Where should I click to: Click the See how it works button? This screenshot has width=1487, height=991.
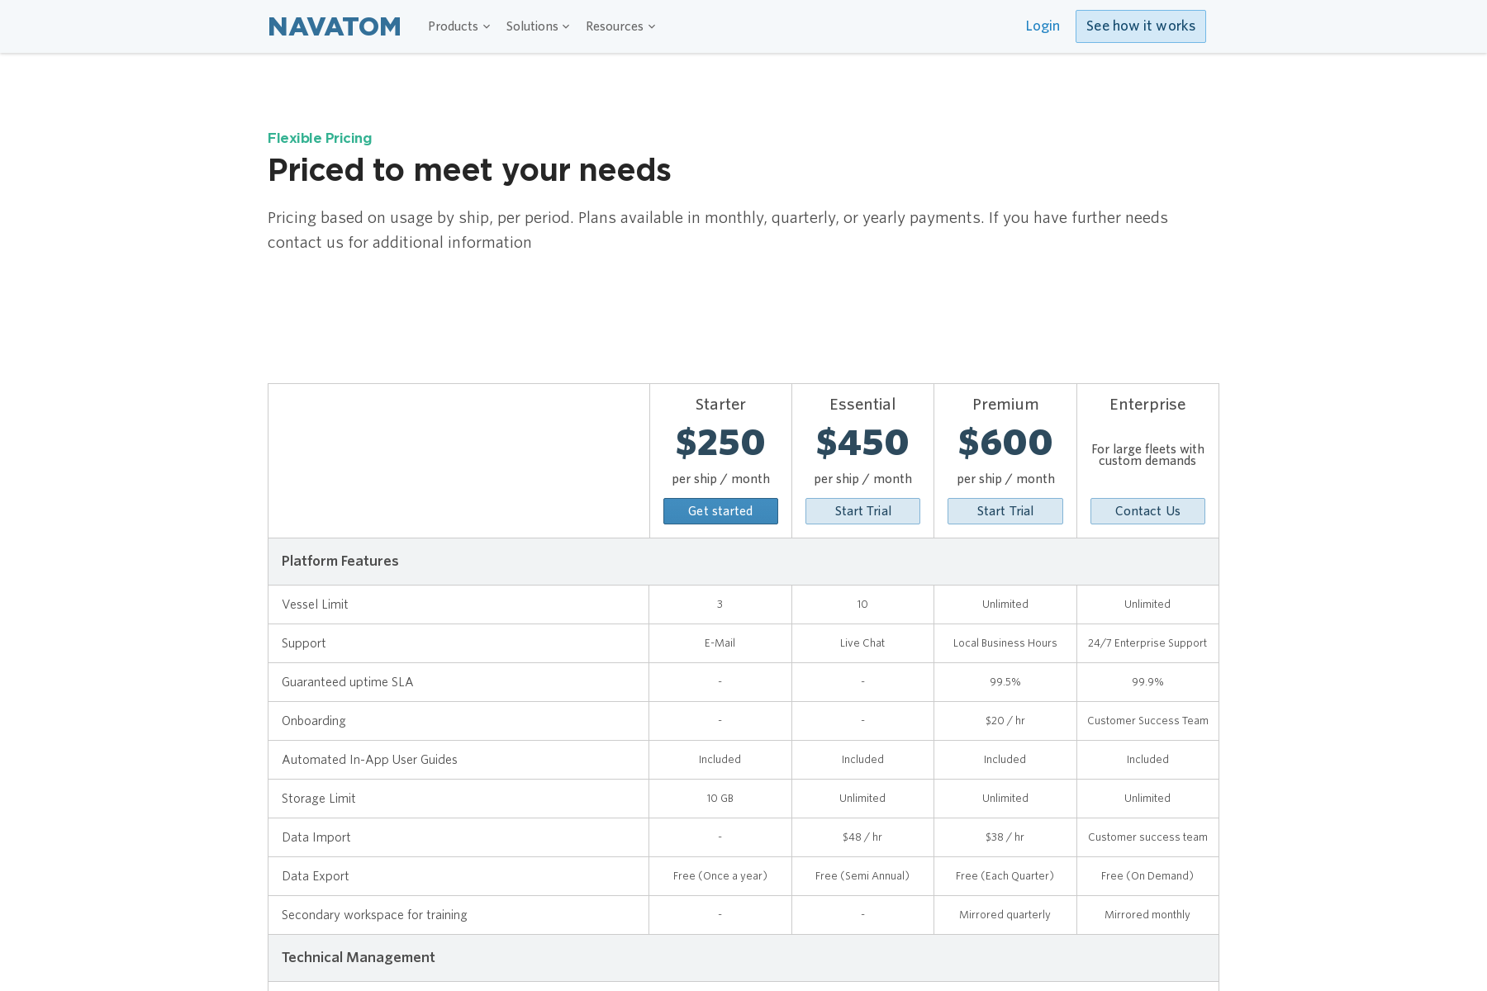tap(1141, 26)
